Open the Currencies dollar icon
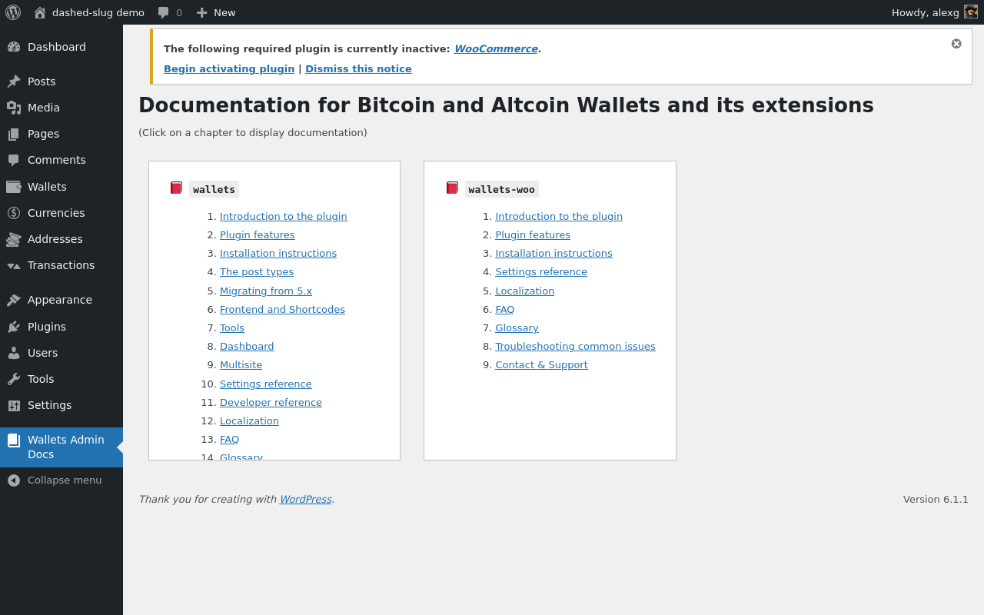 14,213
